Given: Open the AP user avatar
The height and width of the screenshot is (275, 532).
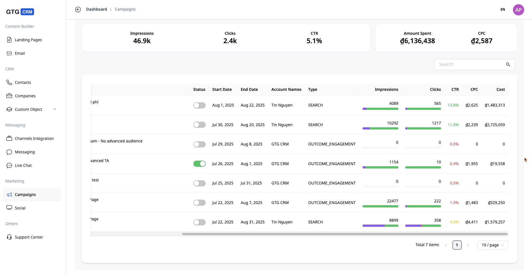Looking at the screenshot, I should click(x=518, y=10).
